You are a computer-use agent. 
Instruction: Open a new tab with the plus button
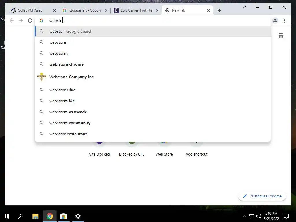(x=219, y=10)
